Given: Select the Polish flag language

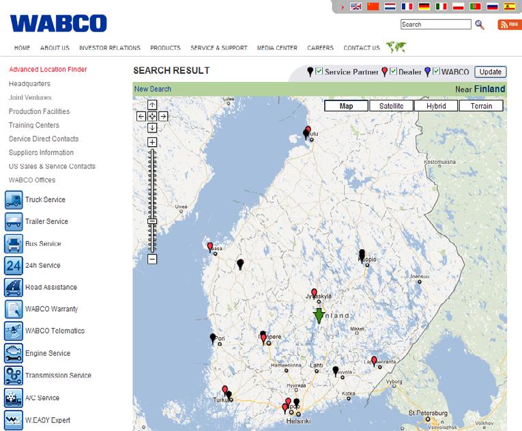Looking at the screenshot, I should coord(459,6).
